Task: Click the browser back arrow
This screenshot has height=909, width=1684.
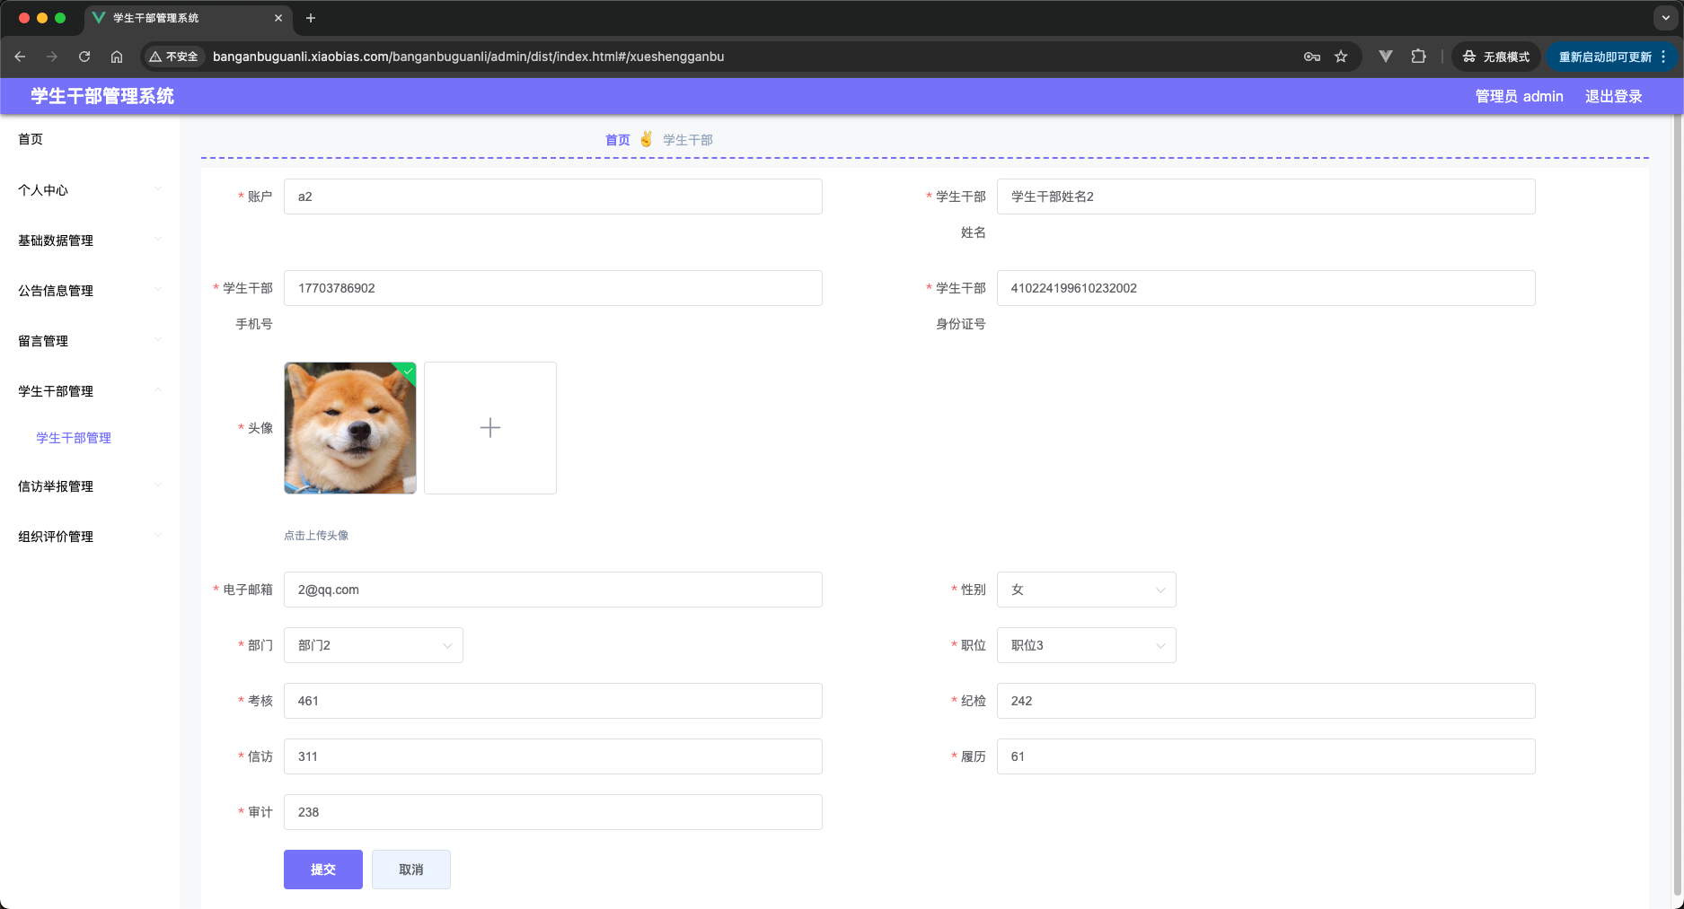Action: pos(20,57)
